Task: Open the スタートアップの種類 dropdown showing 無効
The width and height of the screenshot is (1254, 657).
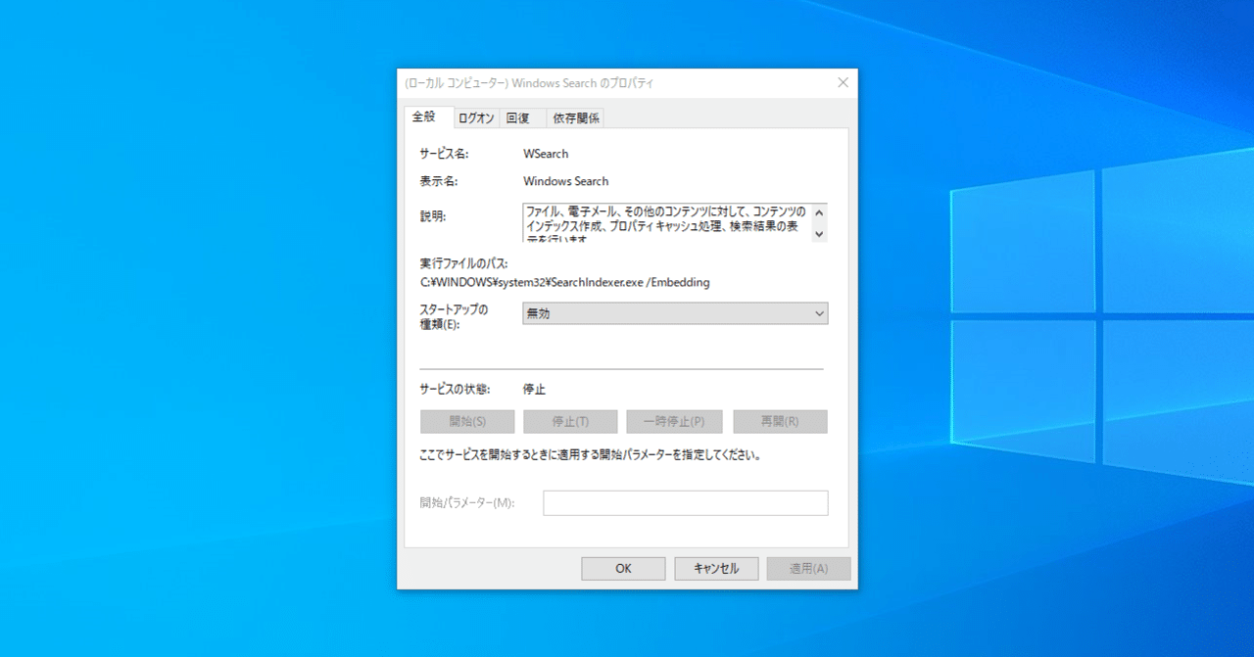Action: pyautogui.click(x=675, y=313)
